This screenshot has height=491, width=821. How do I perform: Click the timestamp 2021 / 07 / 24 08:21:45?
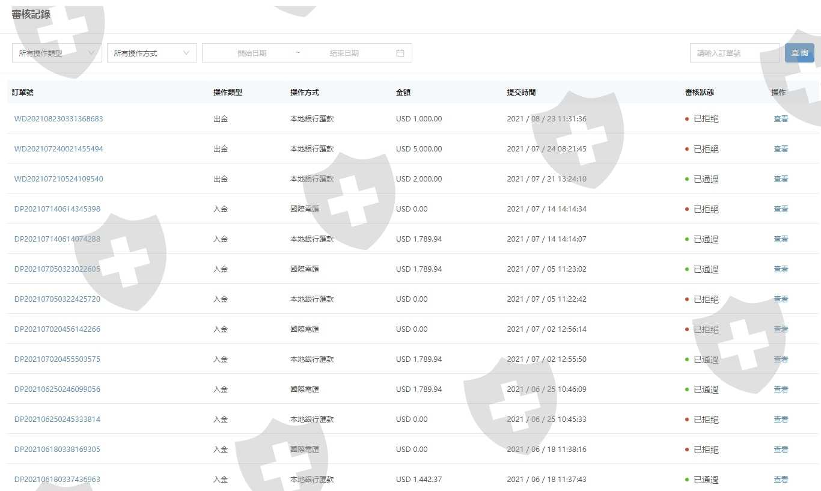(547, 149)
